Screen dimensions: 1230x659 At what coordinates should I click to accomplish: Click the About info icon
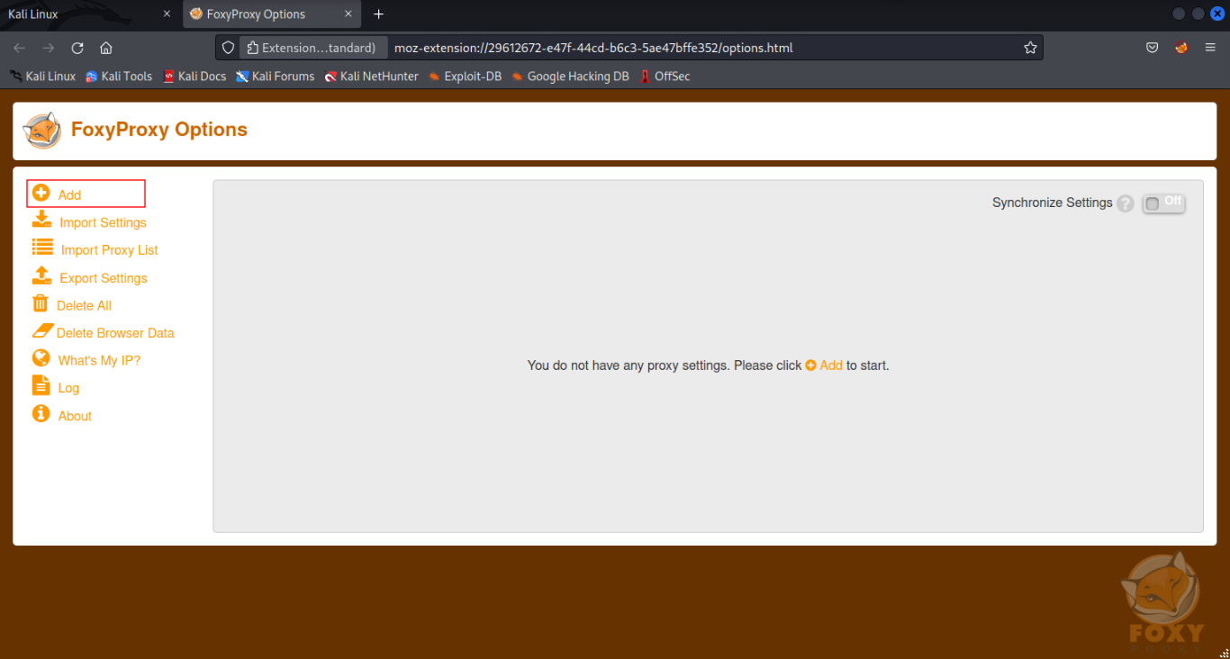pyautogui.click(x=41, y=414)
